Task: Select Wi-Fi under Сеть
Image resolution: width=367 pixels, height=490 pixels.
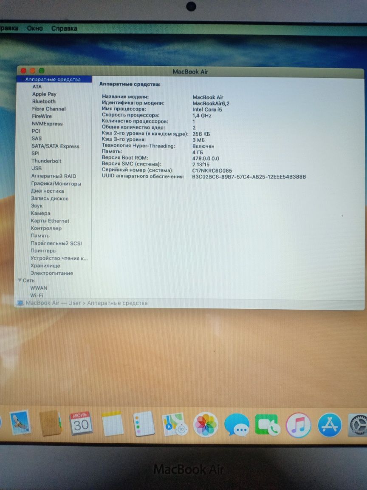Action: tap(37, 295)
